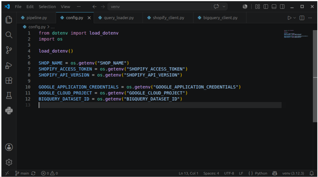Image resolution: width=318 pixels, height=177 pixels.
Task: Open problems panel via errors and warnings count
Action: 49,173
